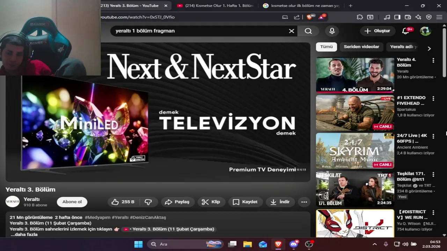Open Brave VPN shield icon
Viewport: 447px width, 251px height.
(429, 17)
